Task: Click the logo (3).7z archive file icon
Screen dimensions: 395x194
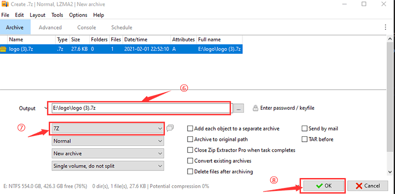Action: [3, 49]
